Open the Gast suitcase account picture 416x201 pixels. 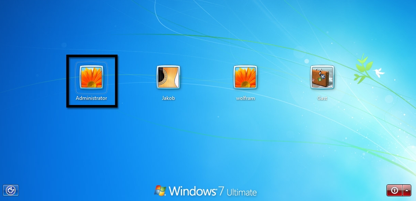322,77
